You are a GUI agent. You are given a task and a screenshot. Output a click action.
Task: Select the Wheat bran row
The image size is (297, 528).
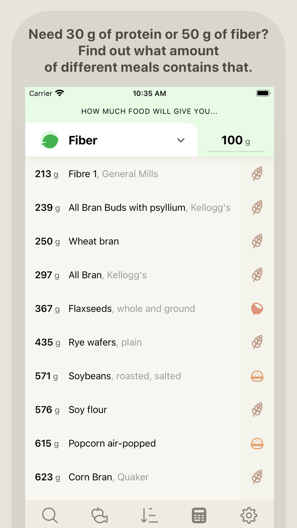point(133,241)
